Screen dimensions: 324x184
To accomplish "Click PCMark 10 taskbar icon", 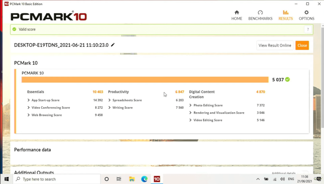I will coord(157,179).
